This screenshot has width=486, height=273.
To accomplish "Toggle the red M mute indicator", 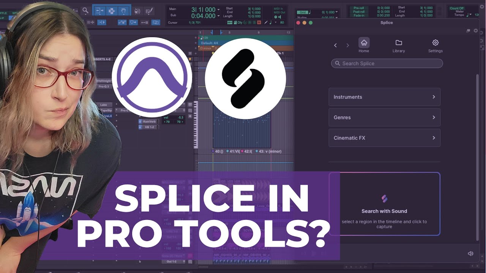I will pyautogui.click(x=259, y=23).
